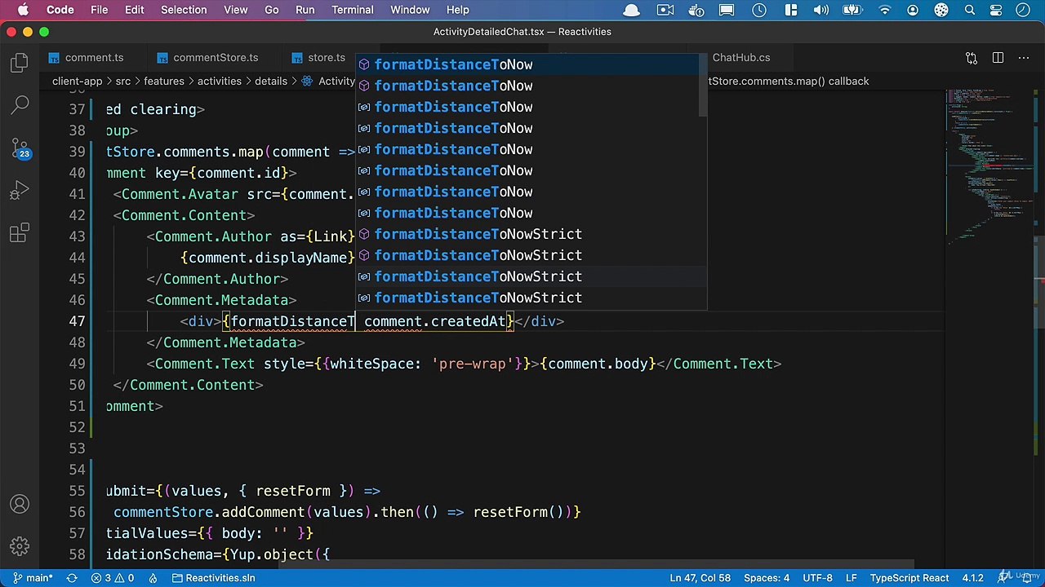Click the suggestion list scrollbar

pos(703,86)
